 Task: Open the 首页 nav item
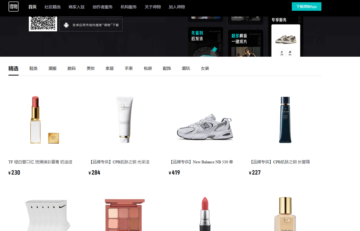click(32, 7)
